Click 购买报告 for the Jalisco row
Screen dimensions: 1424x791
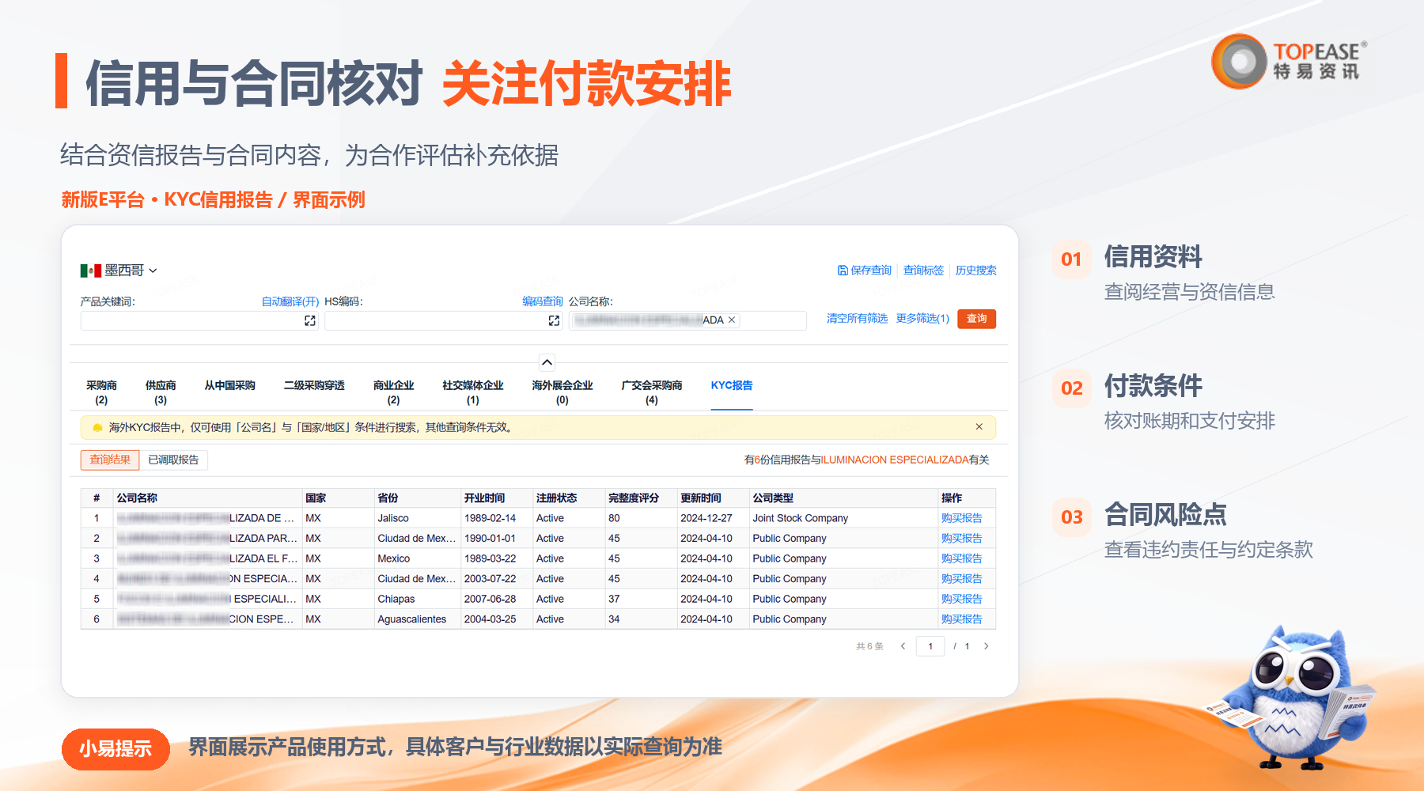point(961,518)
